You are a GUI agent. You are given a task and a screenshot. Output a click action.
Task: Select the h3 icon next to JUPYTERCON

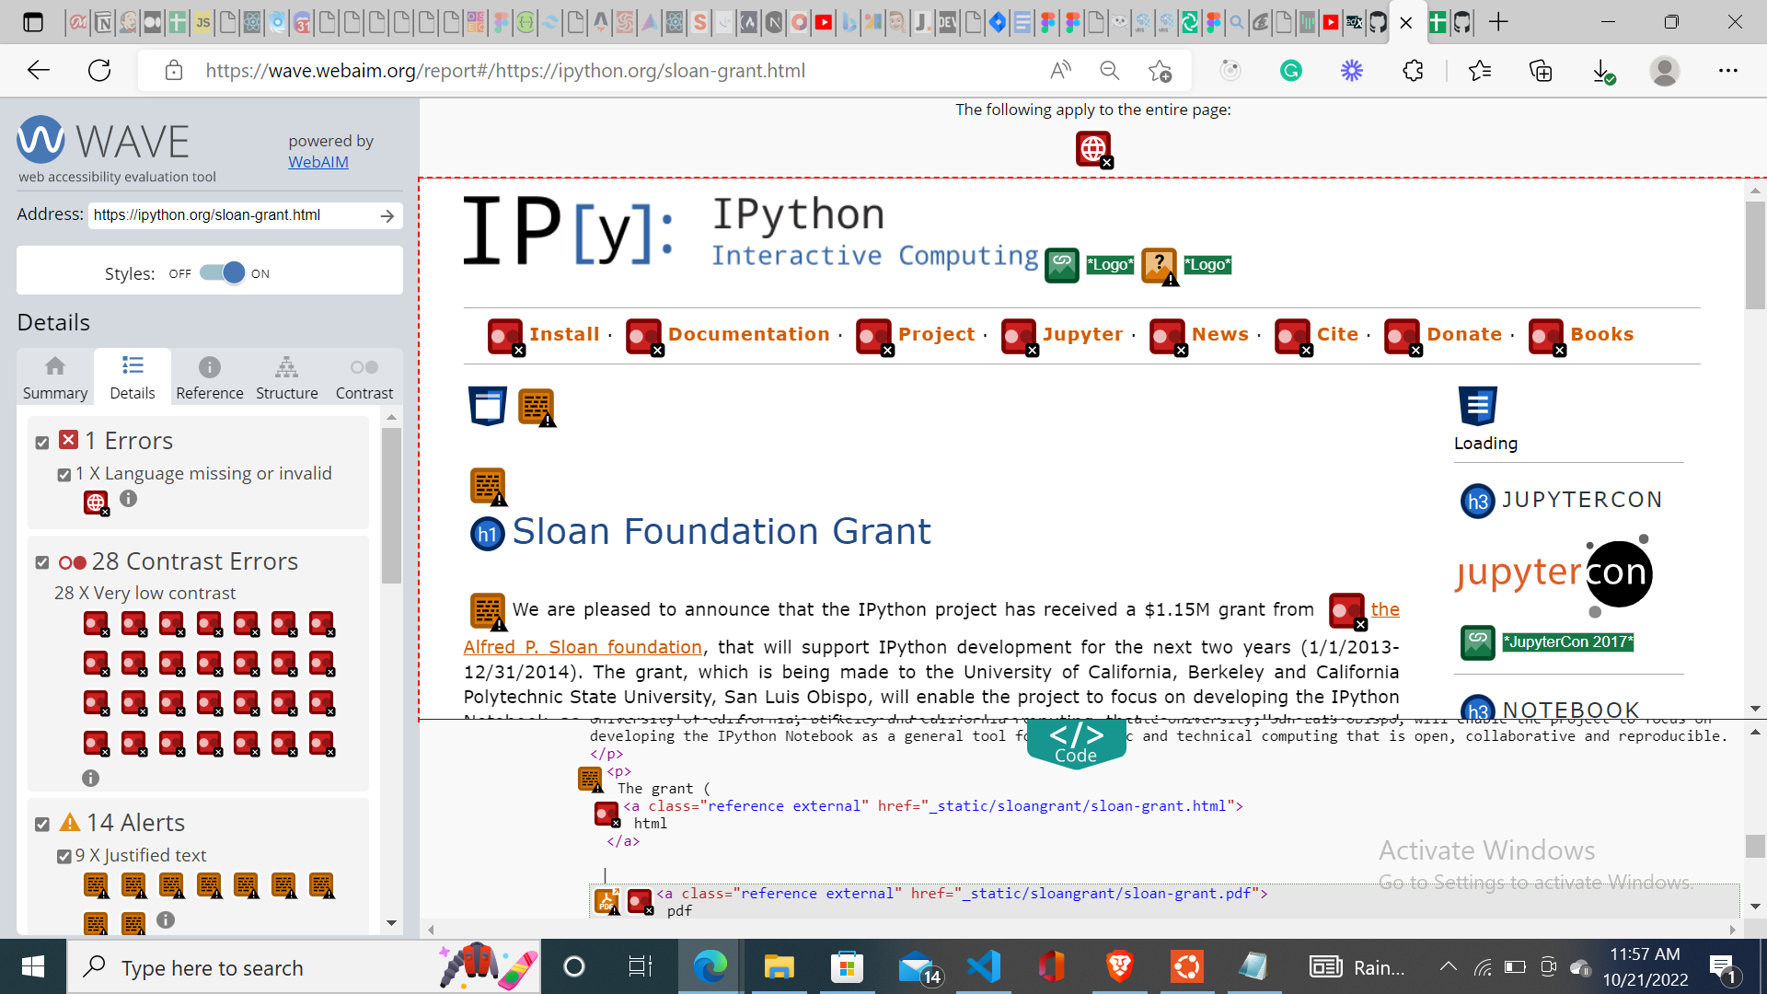pyautogui.click(x=1477, y=501)
